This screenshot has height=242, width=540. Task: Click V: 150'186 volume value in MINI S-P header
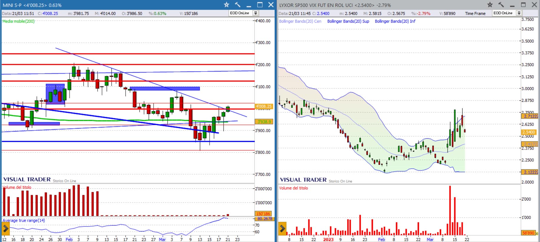pyautogui.click(x=189, y=14)
